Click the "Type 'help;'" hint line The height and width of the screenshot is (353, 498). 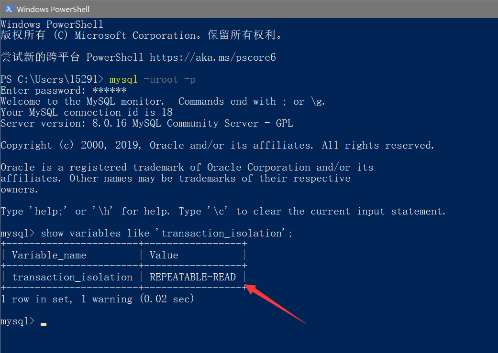223,211
